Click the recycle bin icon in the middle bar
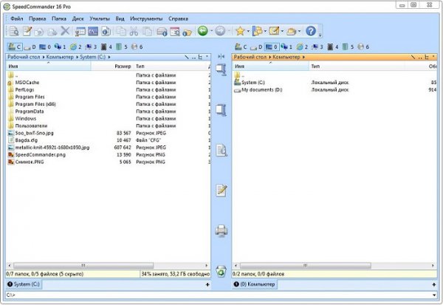 (221, 271)
